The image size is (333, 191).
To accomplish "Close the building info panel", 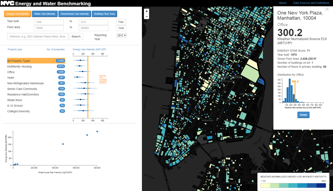I will point(327,9).
